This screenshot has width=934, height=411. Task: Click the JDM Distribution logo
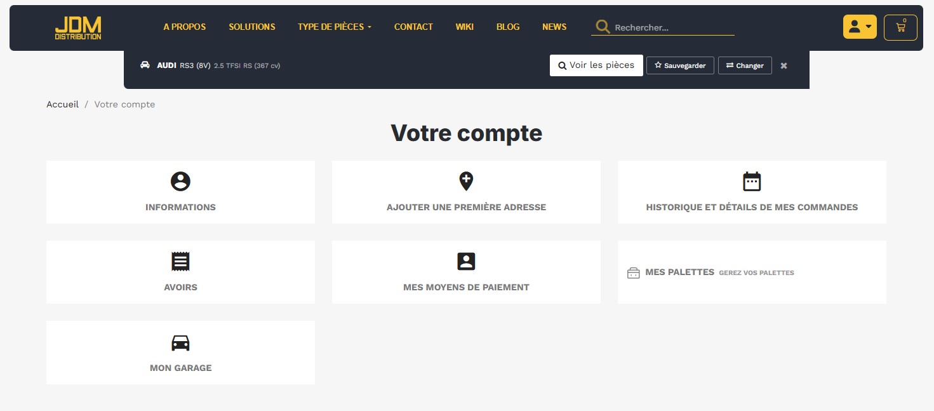77,28
